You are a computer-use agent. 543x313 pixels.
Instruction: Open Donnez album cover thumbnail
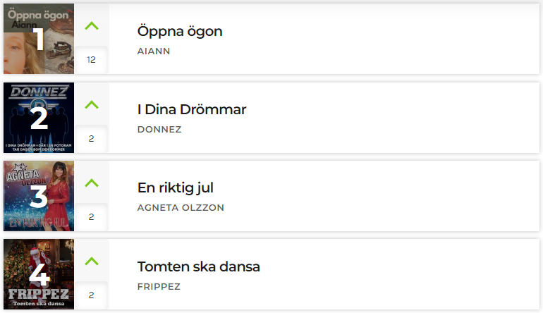(x=39, y=118)
